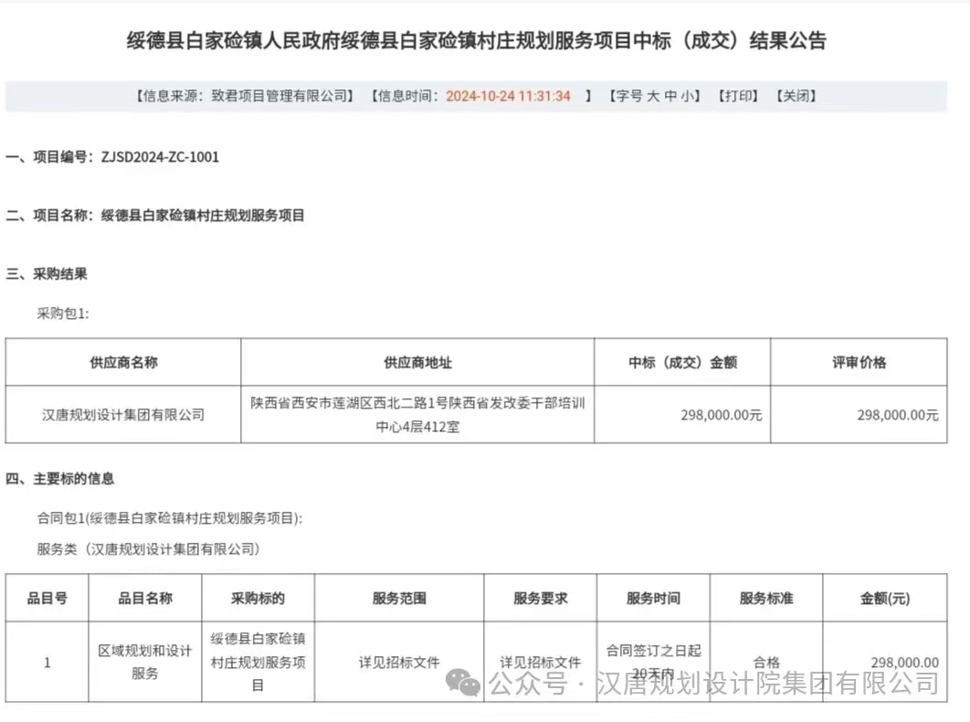The width and height of the screenshot is (970, 722).
Task: Select project number ZJSD2024-ZC-1001
Action: tap(160, 157)
